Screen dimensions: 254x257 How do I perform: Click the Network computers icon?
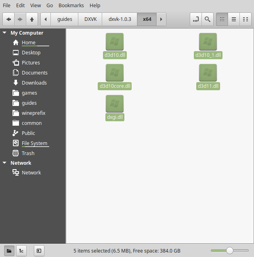[x=16, y=172]
